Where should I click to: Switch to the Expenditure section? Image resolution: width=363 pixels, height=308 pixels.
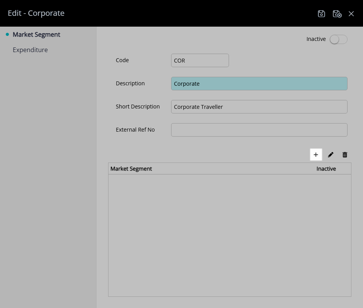pos(30,50)
